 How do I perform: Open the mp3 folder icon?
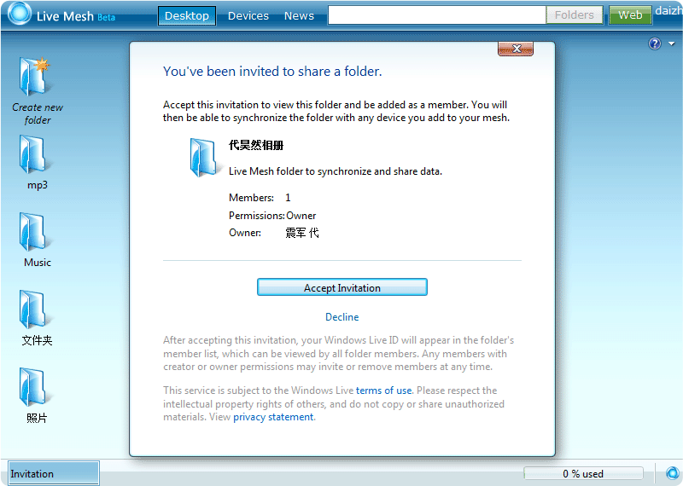click(35, 154)
